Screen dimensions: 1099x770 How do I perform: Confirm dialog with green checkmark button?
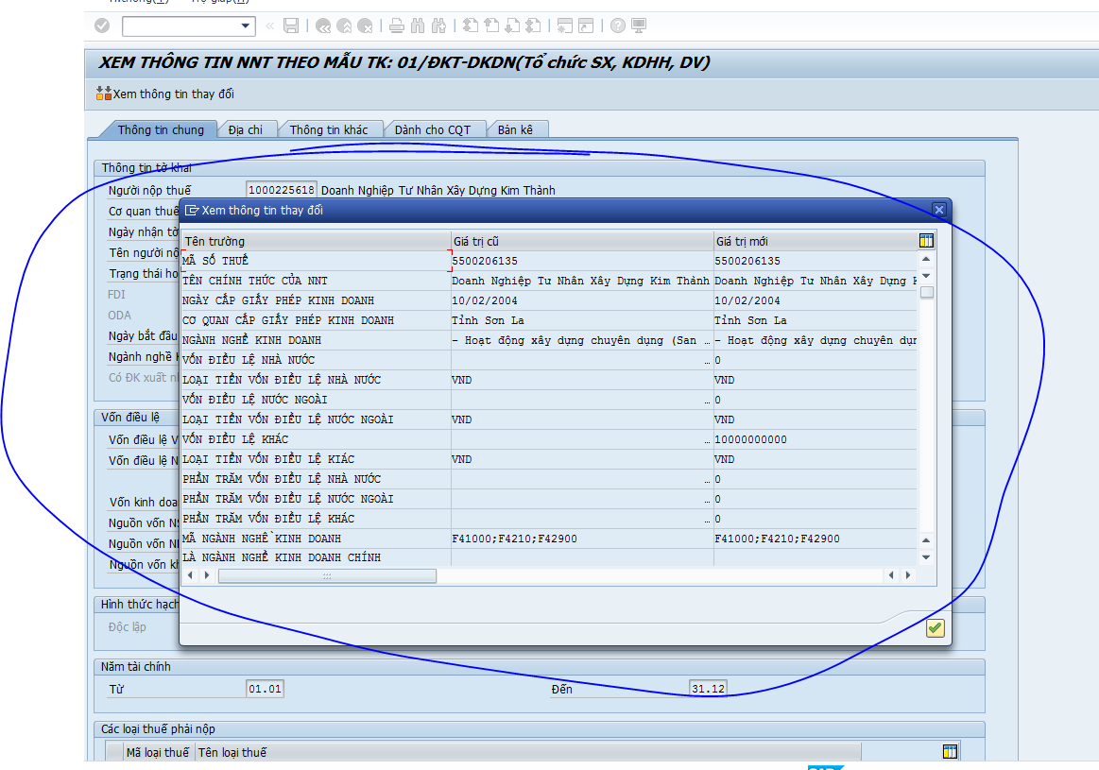point(935,627)
